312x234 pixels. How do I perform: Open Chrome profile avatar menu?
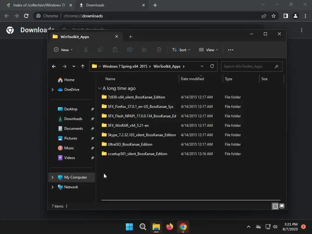pyautogui.click(x=296, y=16)
